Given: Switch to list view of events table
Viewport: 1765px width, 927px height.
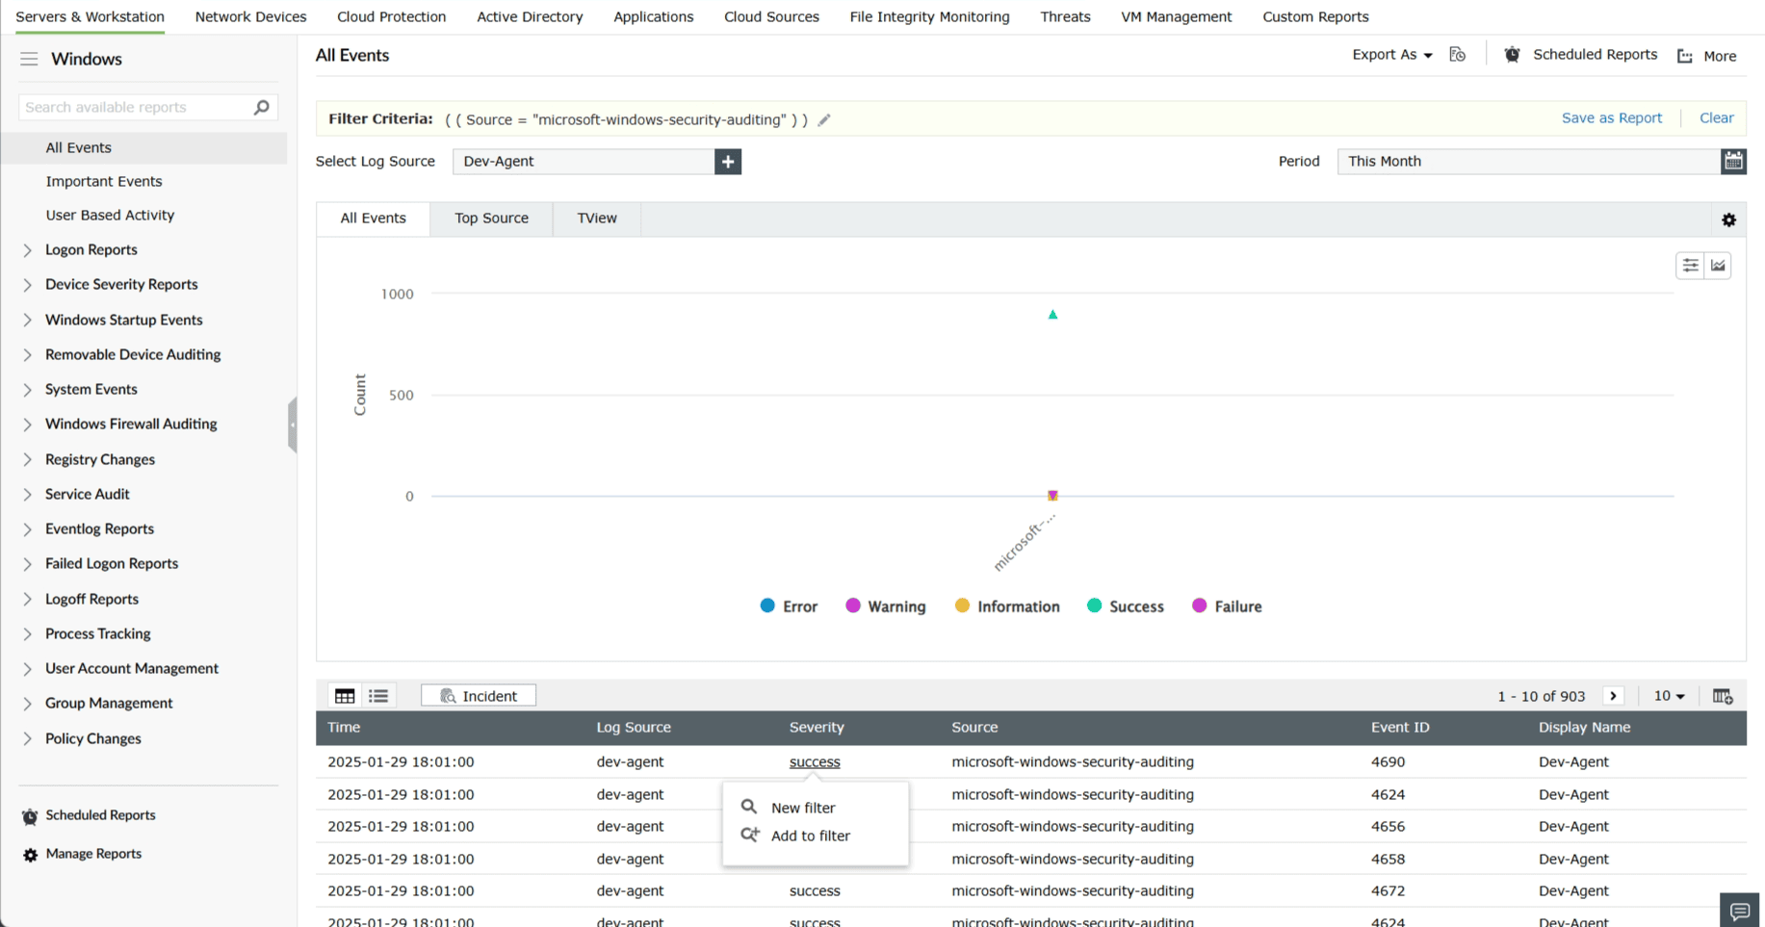Looking at the screenshot, I should tap(378, 695).
